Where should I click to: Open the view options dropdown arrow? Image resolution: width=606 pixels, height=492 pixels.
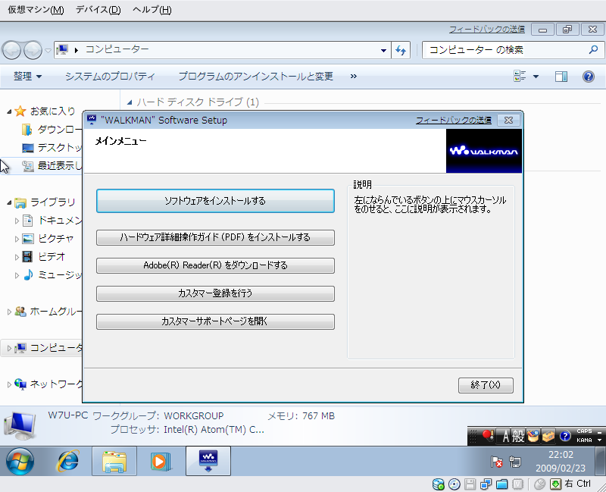coord(536,77)
